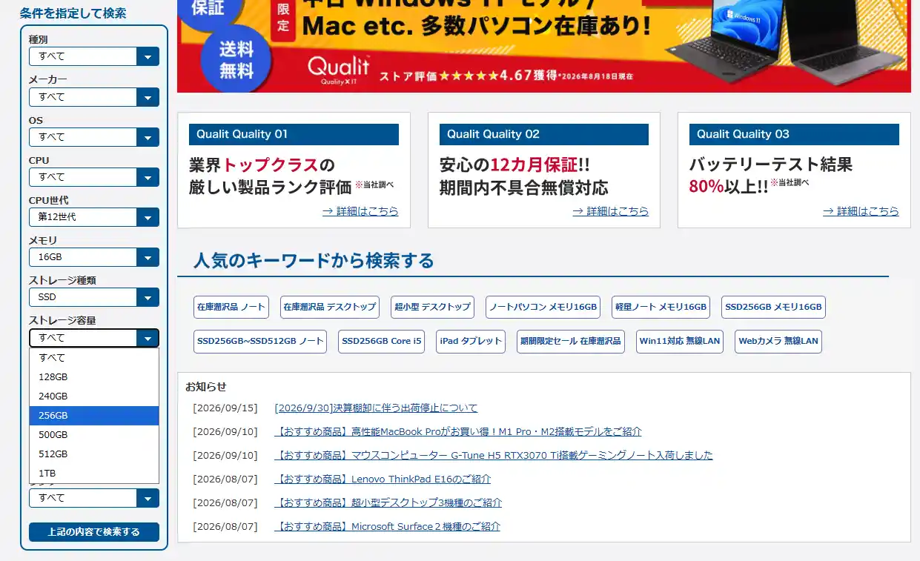This screenshot has width=920, height=561.
Task: Open Microsoft Surface 2機種 notice link
Action: tap(387, 527)
